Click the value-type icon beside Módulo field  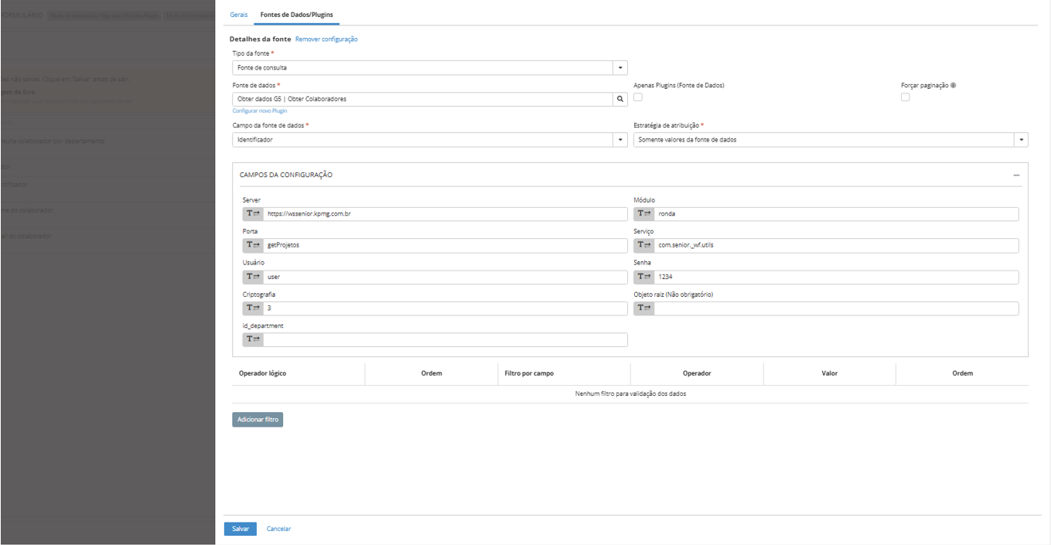(x=644, y=214)
